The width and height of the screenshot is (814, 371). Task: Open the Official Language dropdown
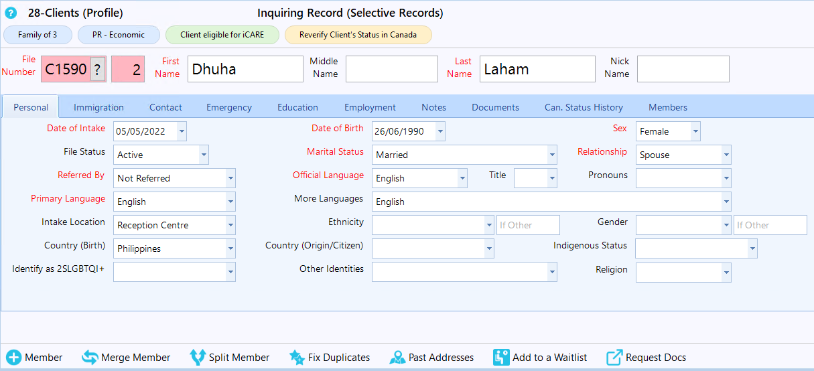click(462, 178)
